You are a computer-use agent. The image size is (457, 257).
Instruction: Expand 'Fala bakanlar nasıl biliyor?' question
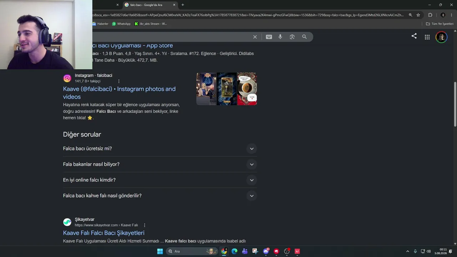pyautogui.click(x=160, y=164)
